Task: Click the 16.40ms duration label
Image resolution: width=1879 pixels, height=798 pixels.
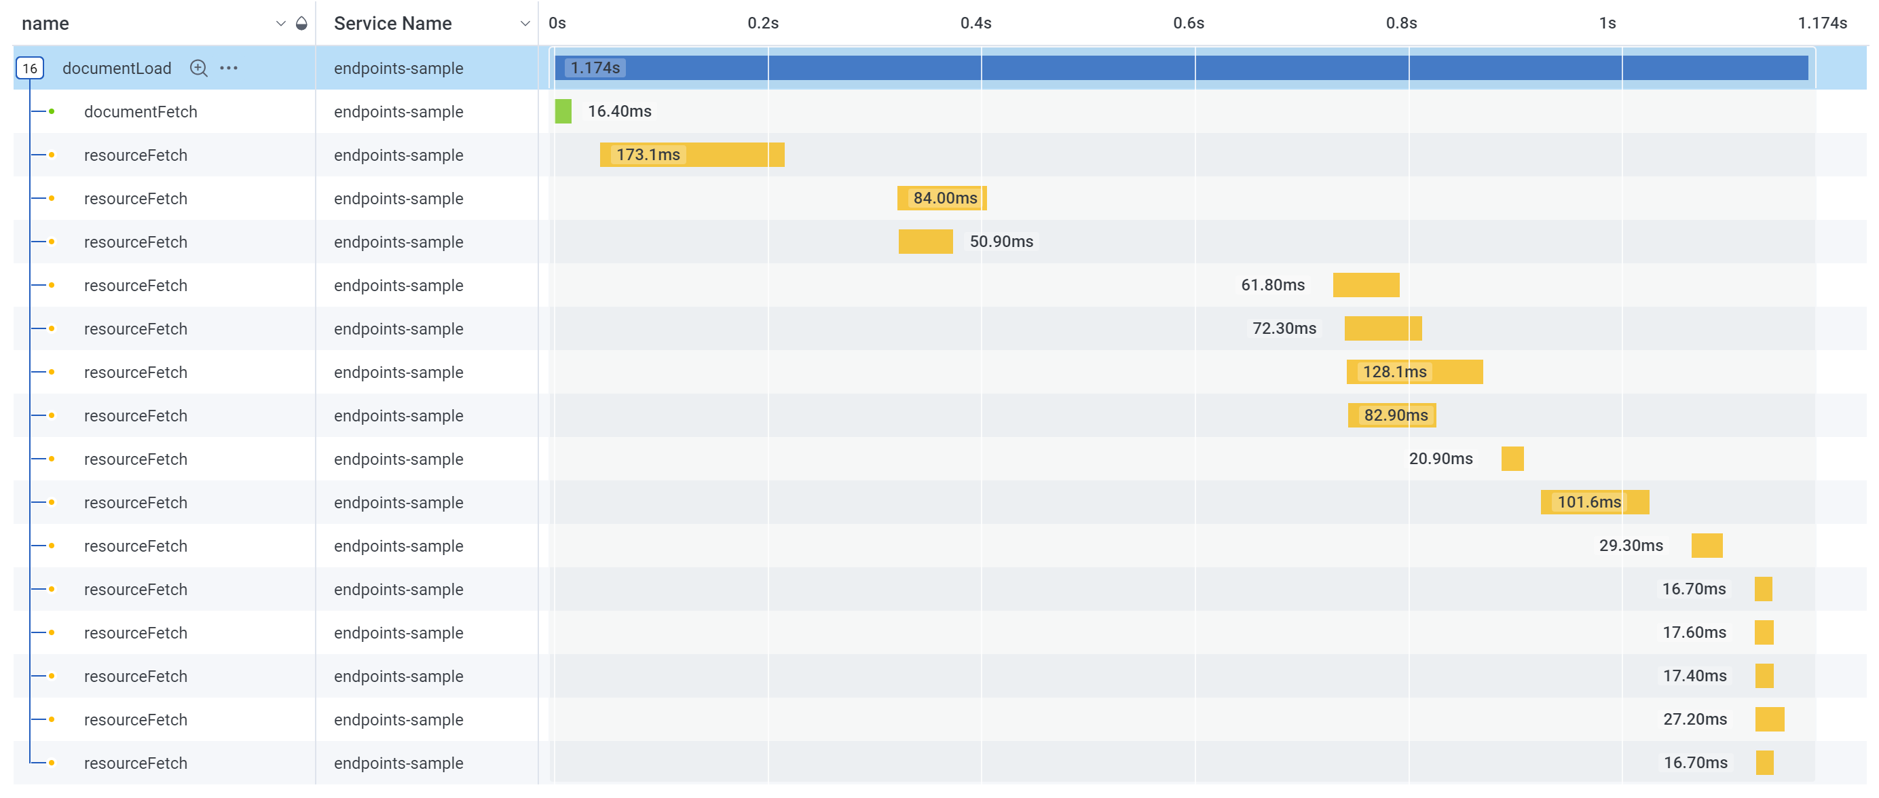Action: pyautogui.click(x=619, y=111)
